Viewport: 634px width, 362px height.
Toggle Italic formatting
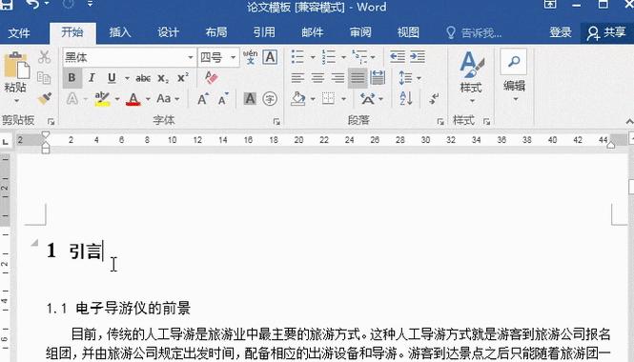[x=92, y=77]
